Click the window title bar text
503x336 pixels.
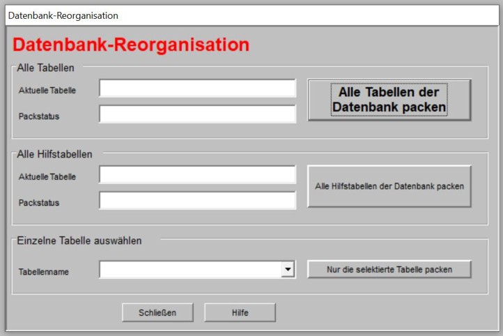63,15
